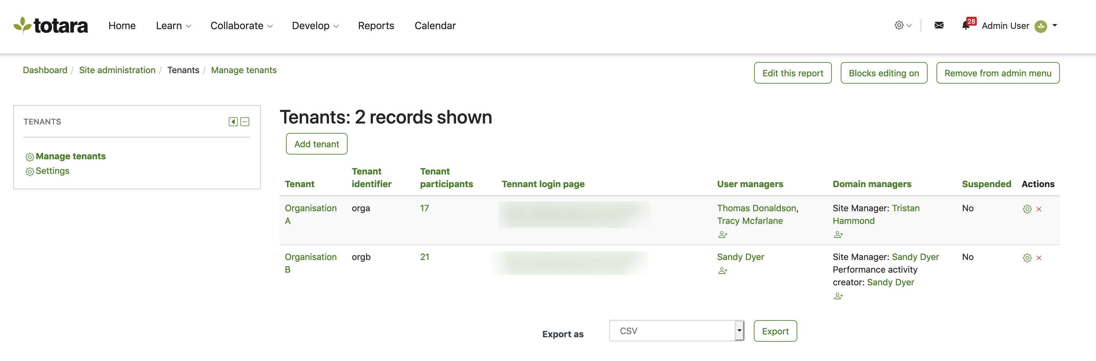The width and height of the screenshot is (1096, 361).
Task: Open Organisation B settings gear icon
Action: [x=1027, y=258]
